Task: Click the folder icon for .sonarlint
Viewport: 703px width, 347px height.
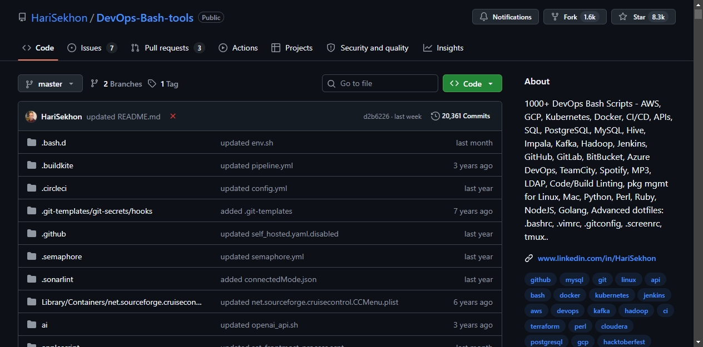Action: pyautogui.click(x=32, y=279)
